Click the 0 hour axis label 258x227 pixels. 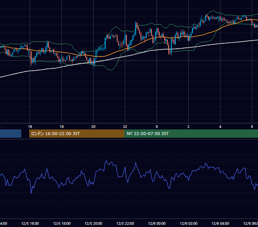tap(157, 127)
